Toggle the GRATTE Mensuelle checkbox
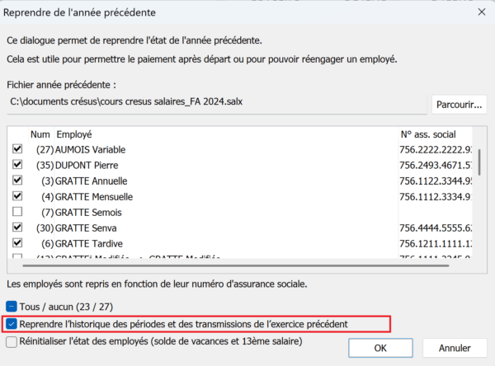Viewport: 495px width, 366px height. 18,196
